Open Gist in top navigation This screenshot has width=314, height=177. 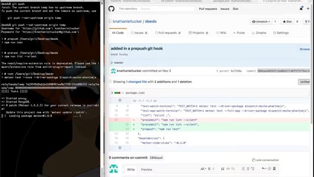235,9
